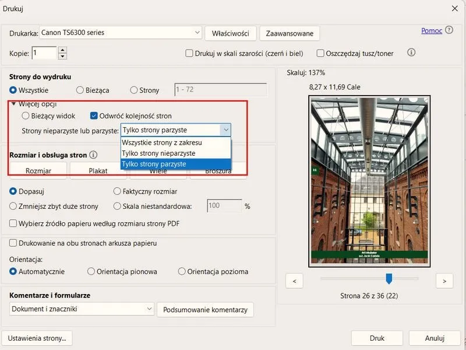Enable Drukowanie na obu stronach arkusza papieru
This screenshot has height=350, width=466.
[13, 243]
